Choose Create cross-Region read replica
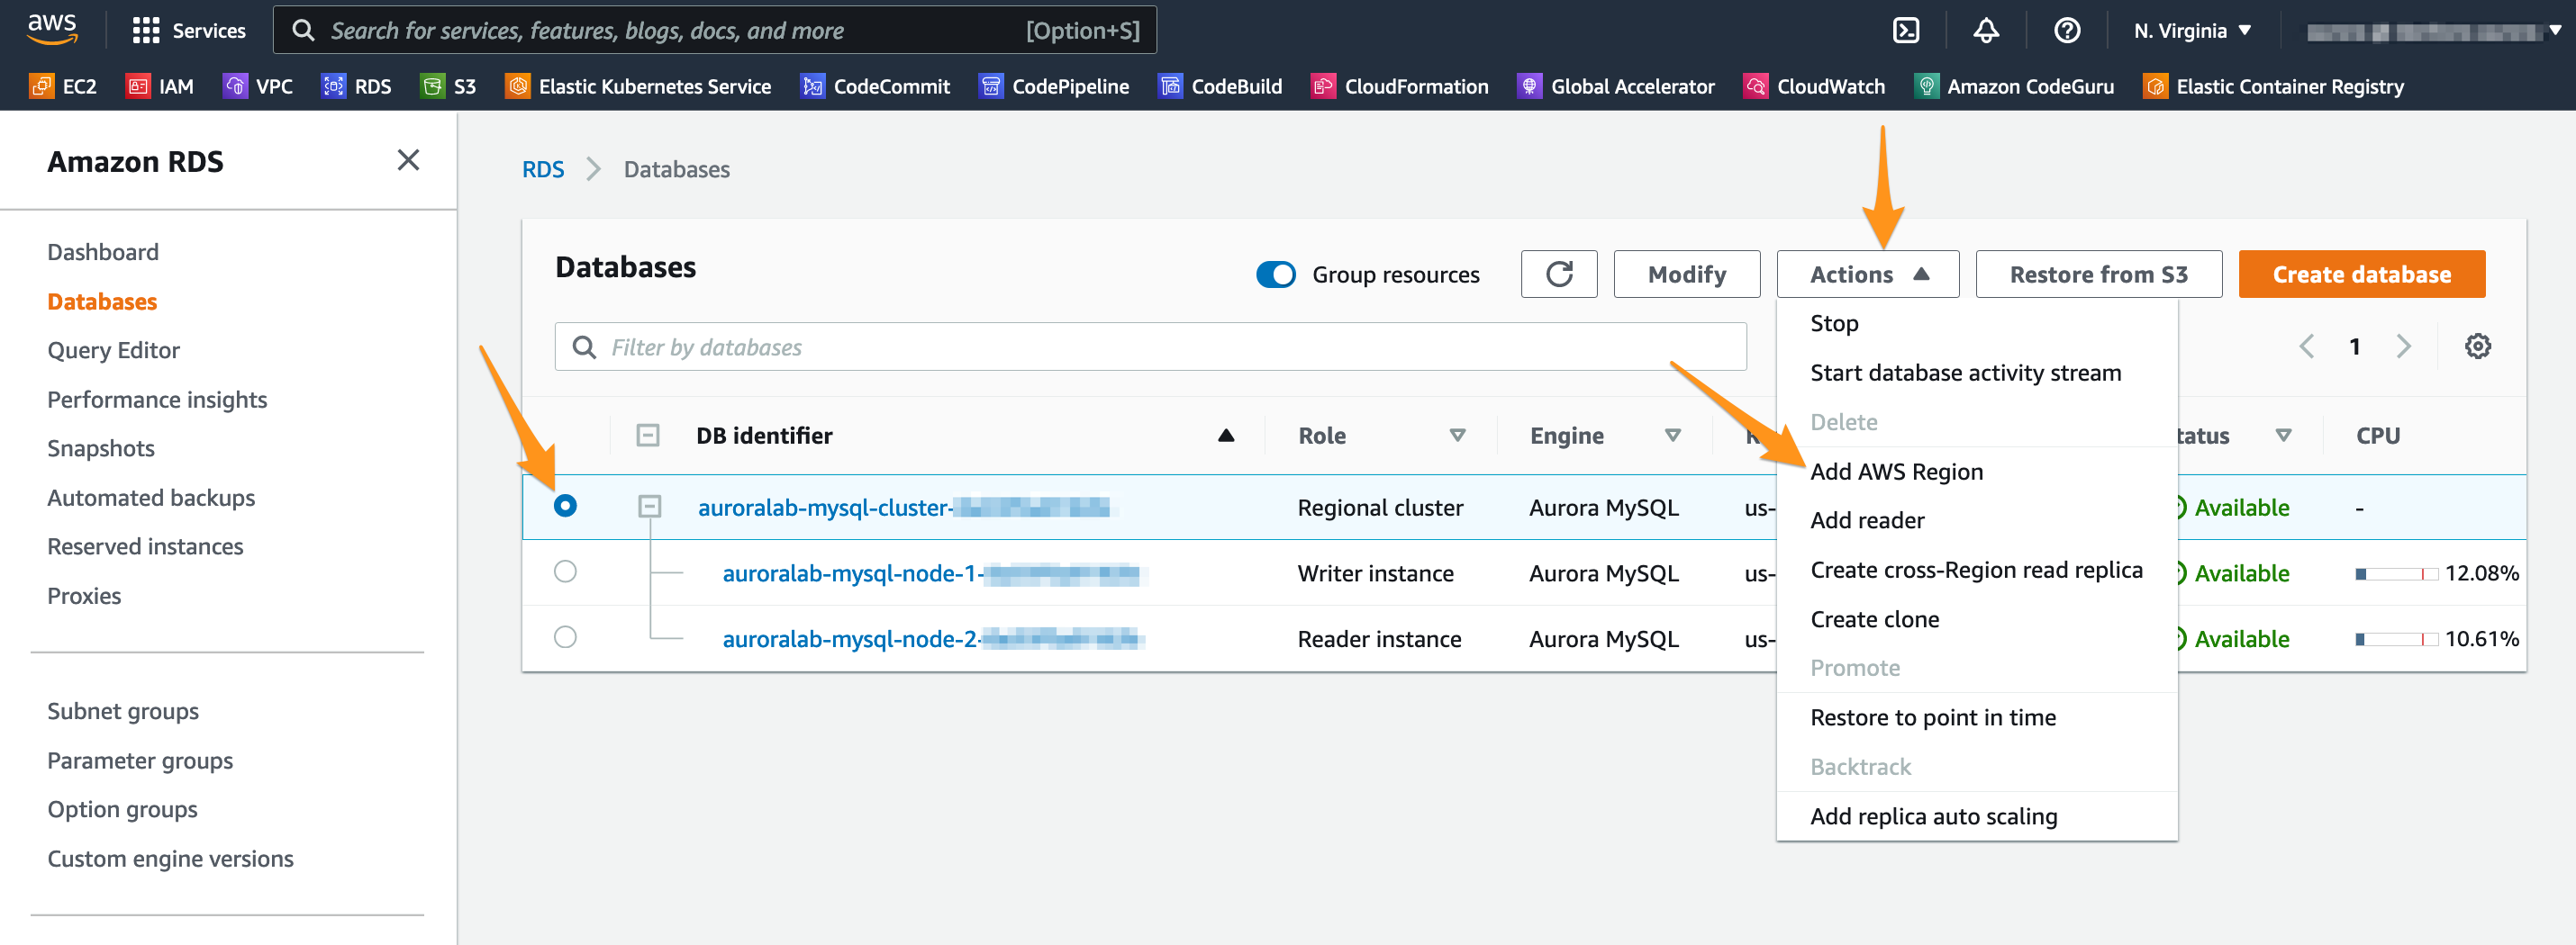 (x=1977, y=570)
